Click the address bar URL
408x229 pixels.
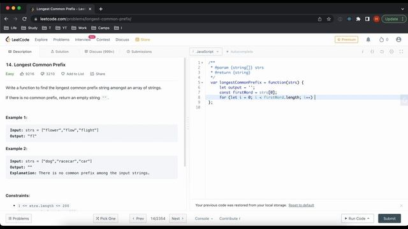pos(86,19)
